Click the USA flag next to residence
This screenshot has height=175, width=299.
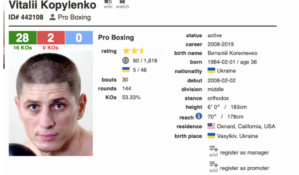211,126
